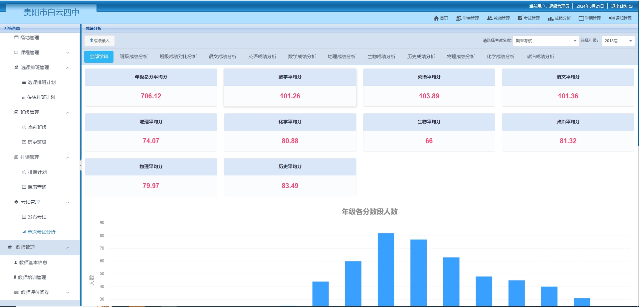Click the home icon beside 首页
Screen dimensions: 639x307
(x=436, y=18)
